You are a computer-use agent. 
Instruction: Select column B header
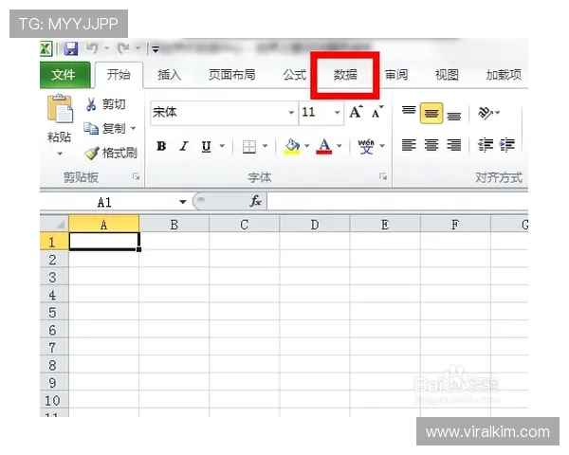coord(174,225)
